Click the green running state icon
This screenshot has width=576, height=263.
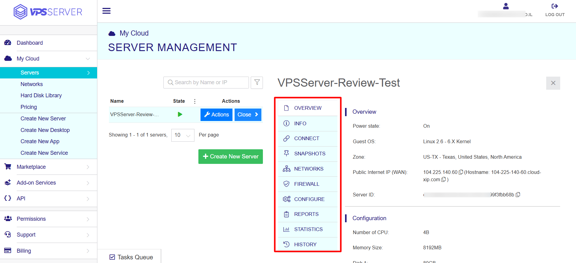tap(180, 114)
